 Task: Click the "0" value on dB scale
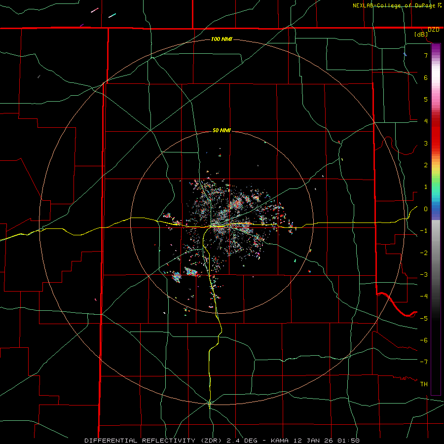[426, 209]
